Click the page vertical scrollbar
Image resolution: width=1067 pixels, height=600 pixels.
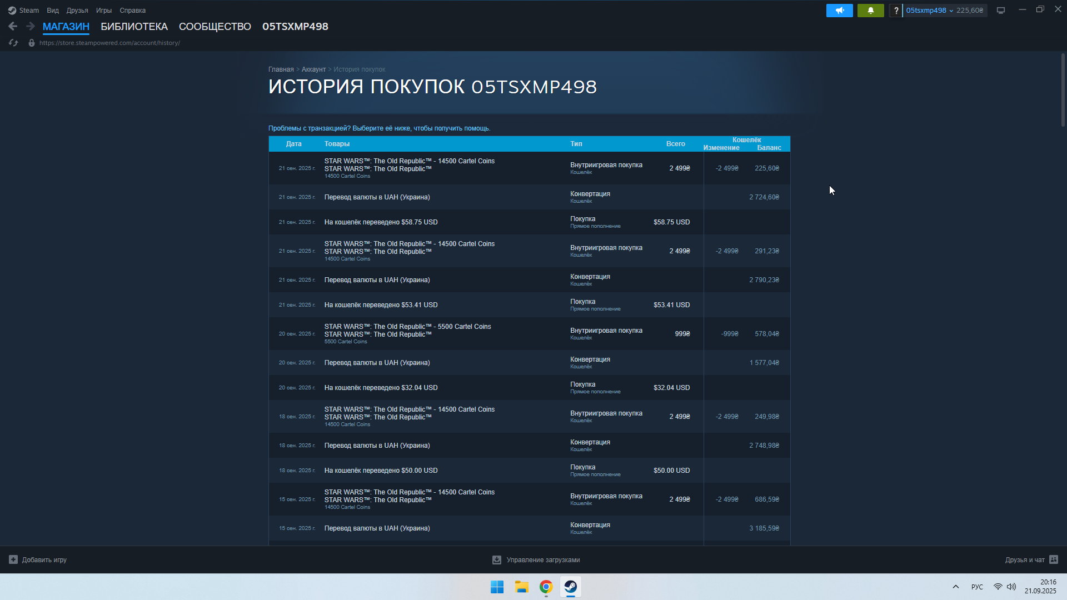[1063, 90]
